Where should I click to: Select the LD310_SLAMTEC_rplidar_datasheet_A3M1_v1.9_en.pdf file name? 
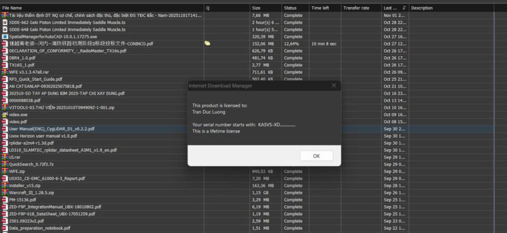pyautogui.click(x=63, y=150)
